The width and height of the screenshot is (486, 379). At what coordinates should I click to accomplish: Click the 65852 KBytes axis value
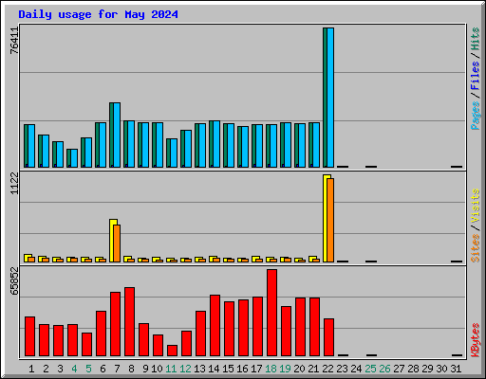coord(14,280)
